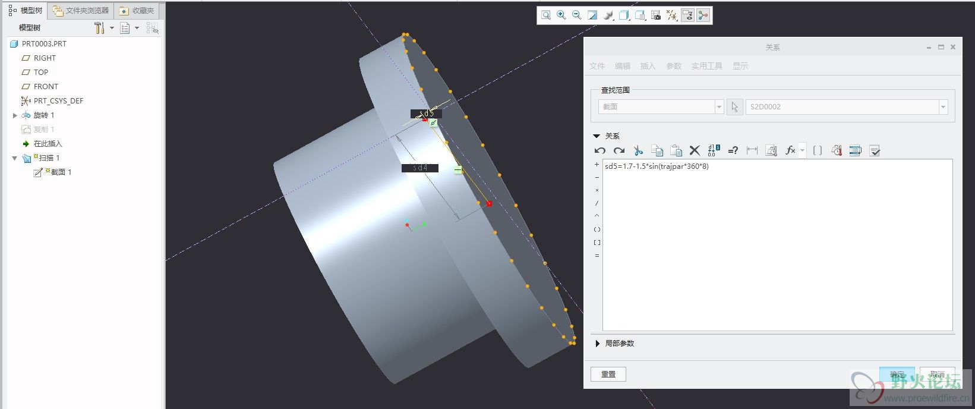
Task: Switch to the 收藏夹 tab
Action: [137, 11]
